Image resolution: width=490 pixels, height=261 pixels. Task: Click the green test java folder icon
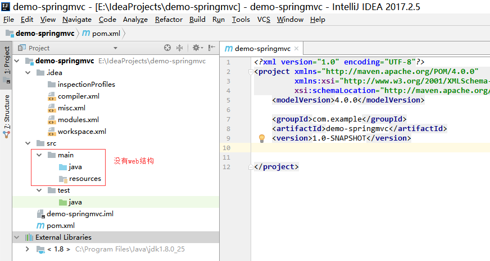point(63,202)
